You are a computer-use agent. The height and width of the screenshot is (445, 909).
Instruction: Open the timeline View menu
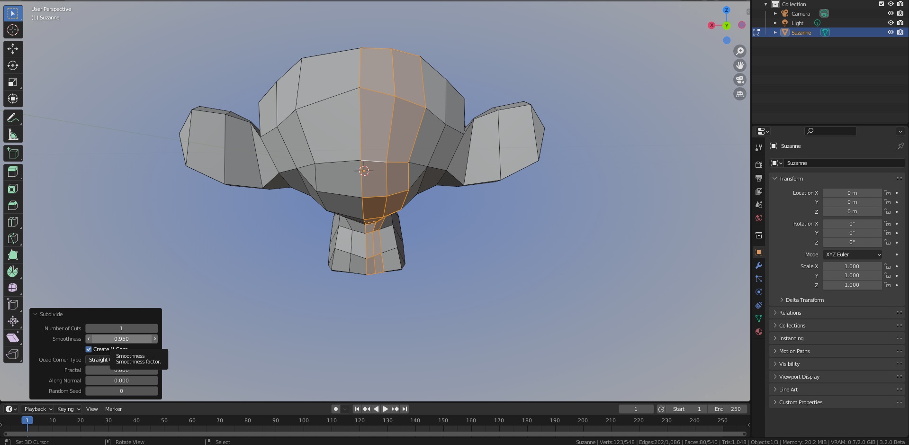(x=92, y=409)
